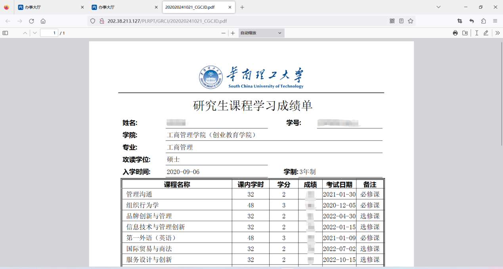Viewport: 503px width, 269px height.
Task: Select the PDF text annotation tool
Action: [476, 33]
